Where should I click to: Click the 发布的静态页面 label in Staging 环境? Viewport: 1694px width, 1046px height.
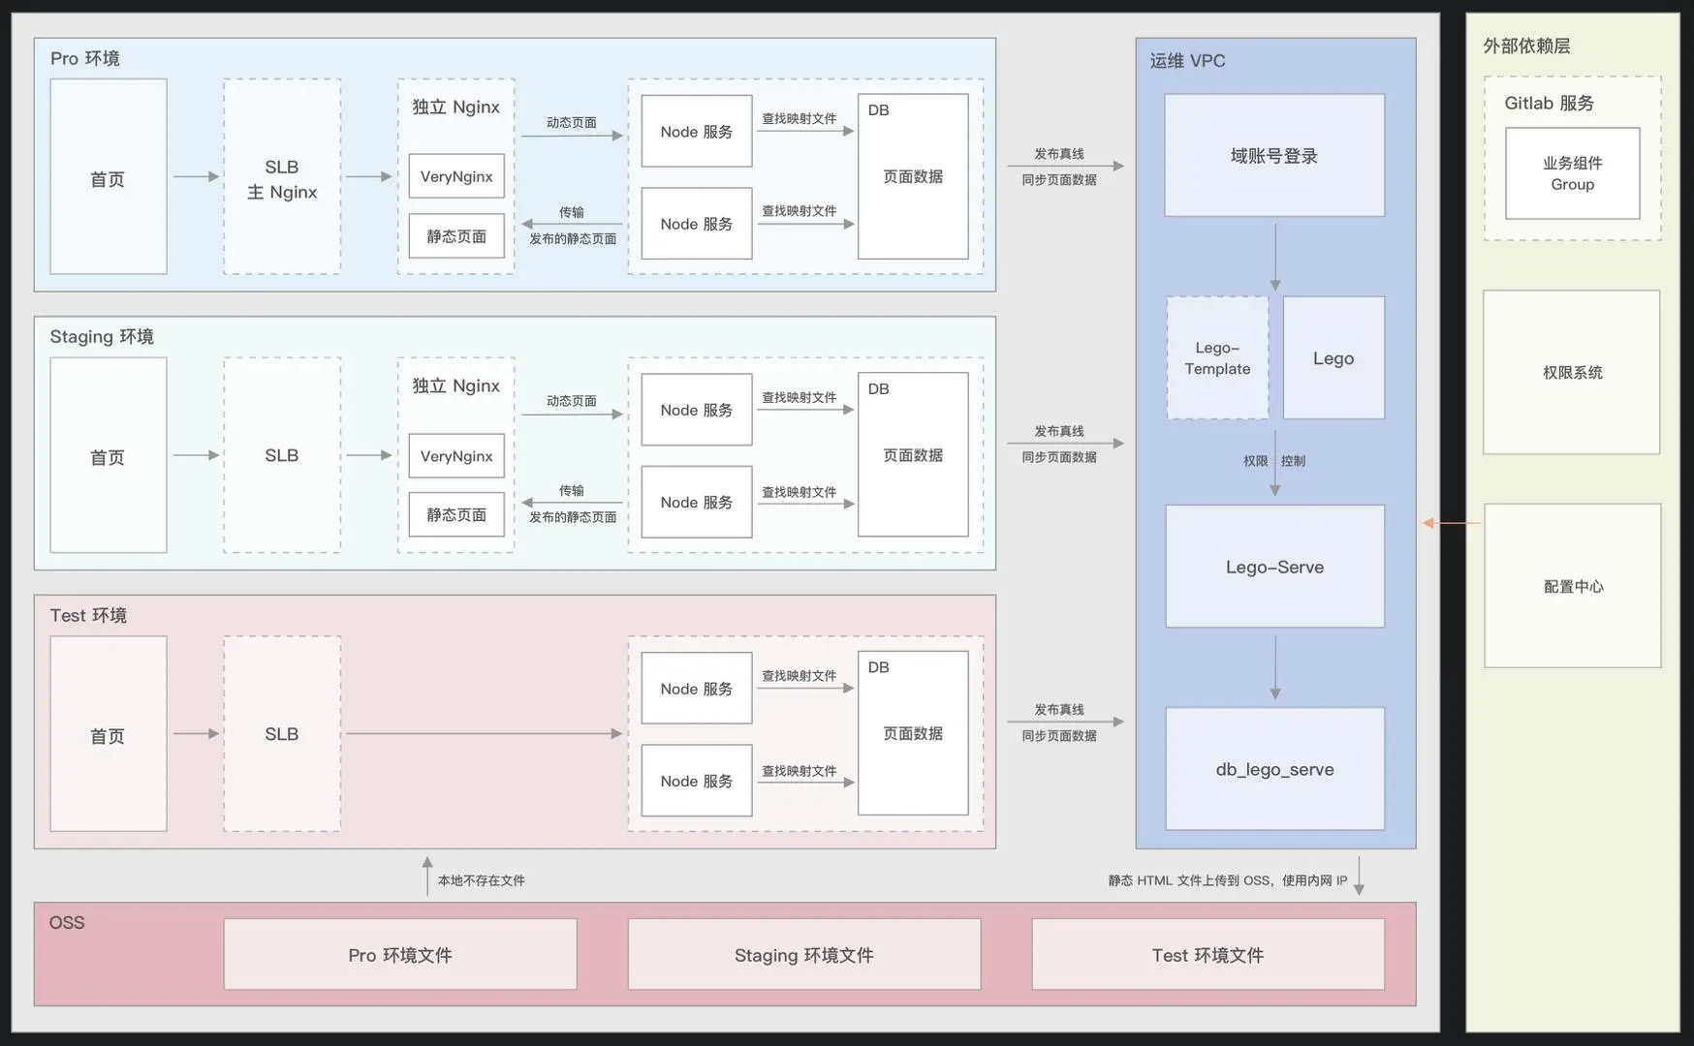[x=573, y=517]
